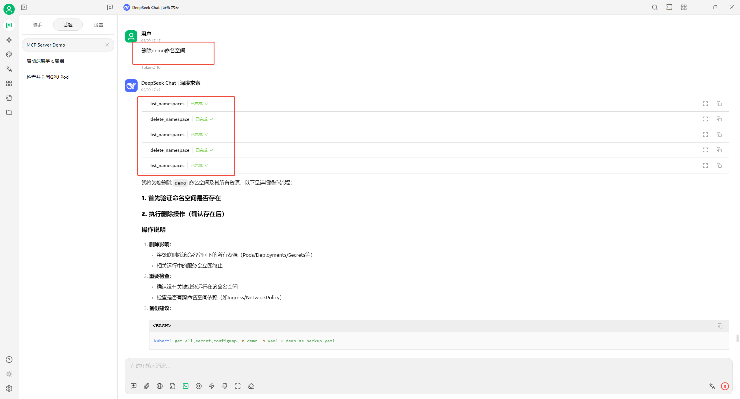Switch to the 助手 tab
The height and width of the screenshot is (399, 740).
tap(37, 25)
